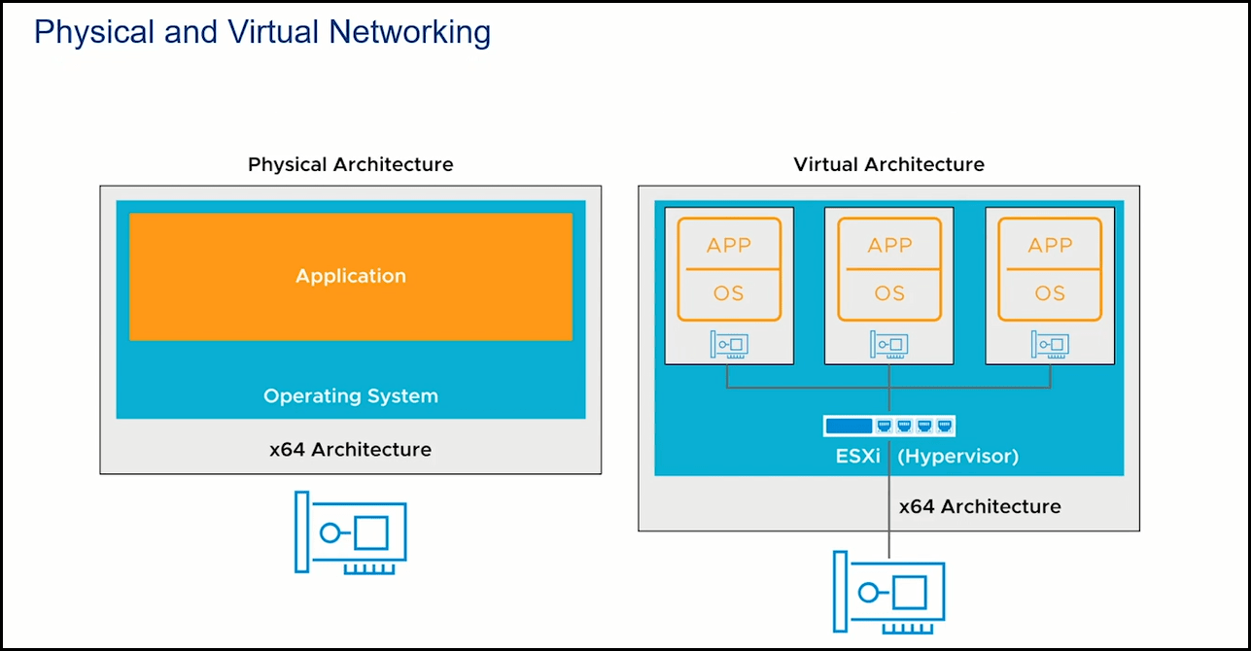Click 'x64 Architecture' under Physical Architecture

tap(351, 450)
